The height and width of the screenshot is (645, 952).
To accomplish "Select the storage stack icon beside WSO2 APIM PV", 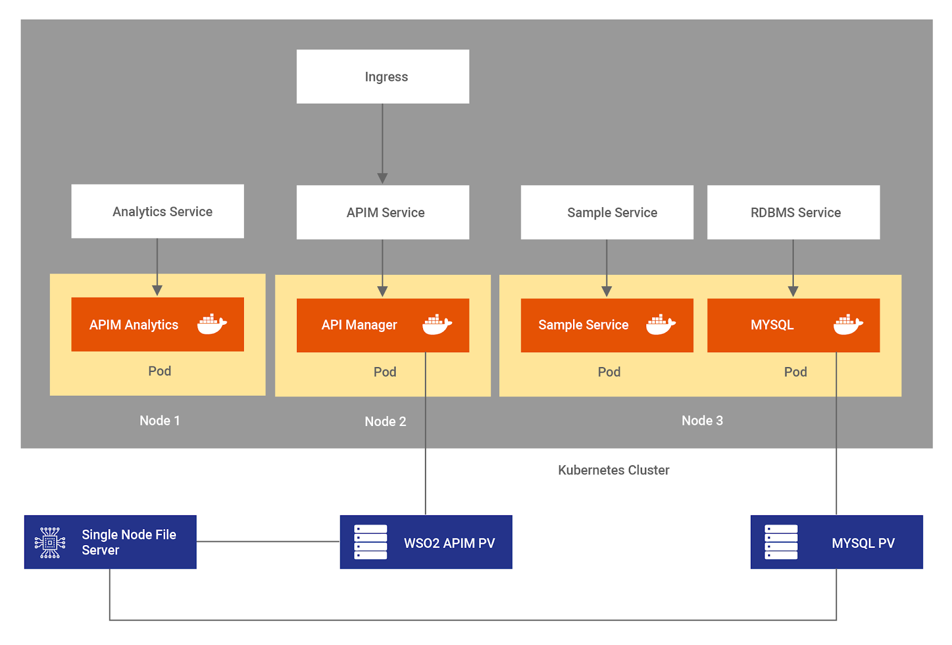I will pos(371,542).
